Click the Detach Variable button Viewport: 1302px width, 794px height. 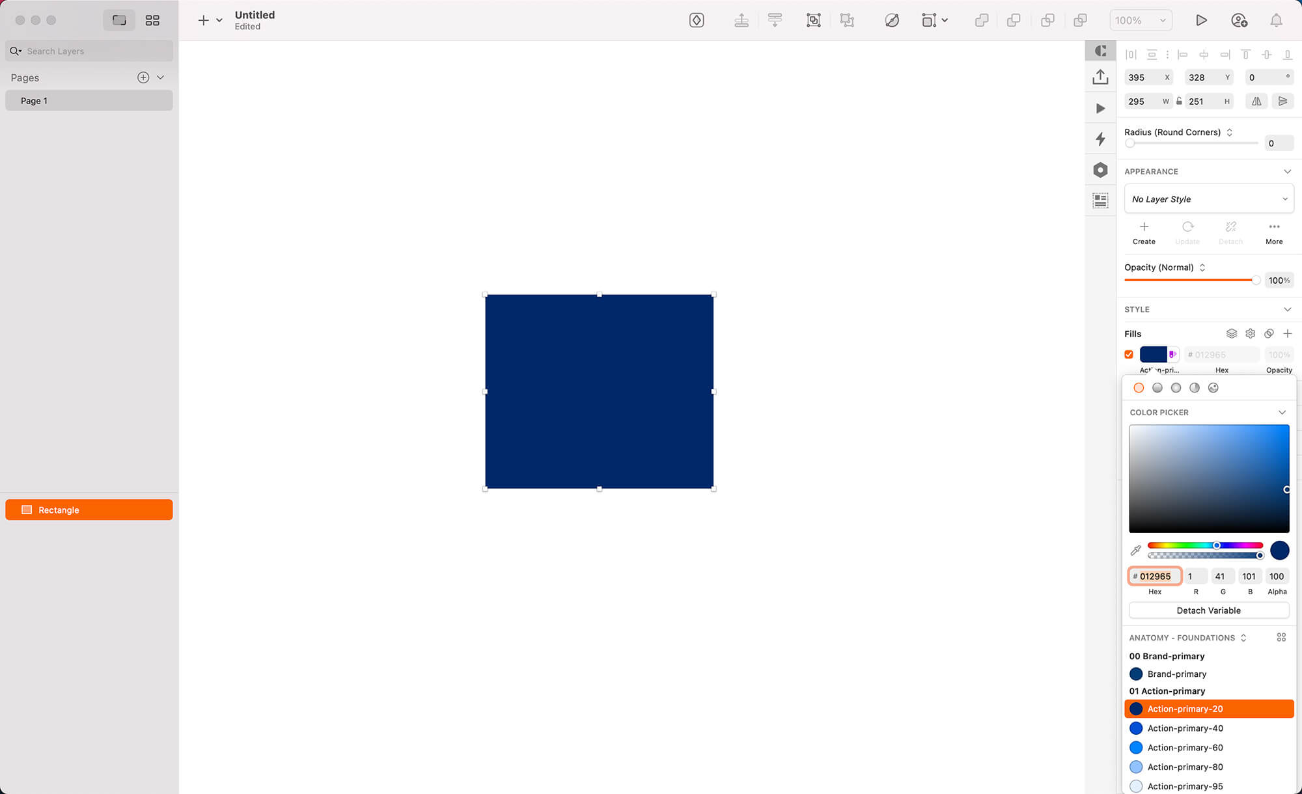(1208, 610)
